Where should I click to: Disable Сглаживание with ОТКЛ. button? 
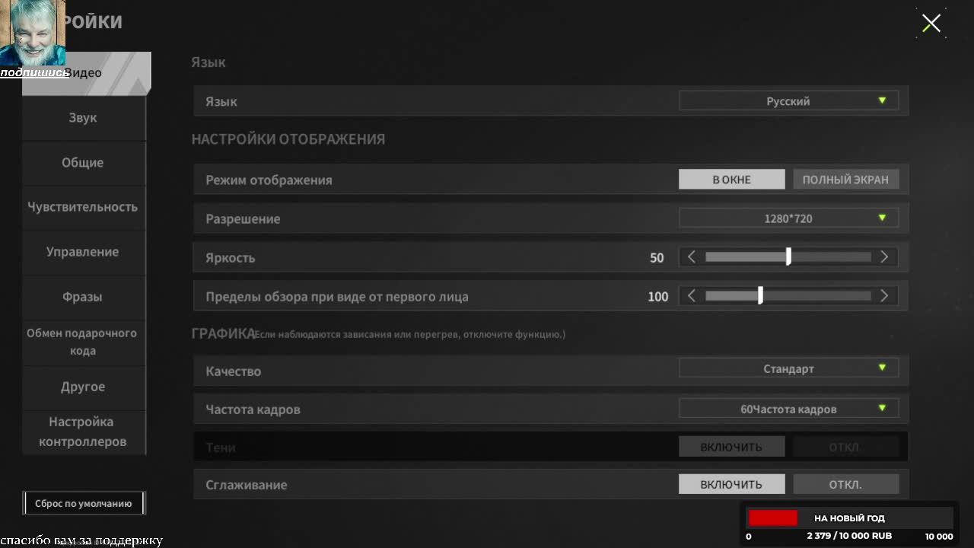845,484
